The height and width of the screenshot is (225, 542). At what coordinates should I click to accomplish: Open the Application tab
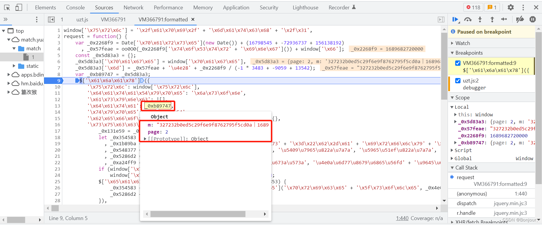236,8
